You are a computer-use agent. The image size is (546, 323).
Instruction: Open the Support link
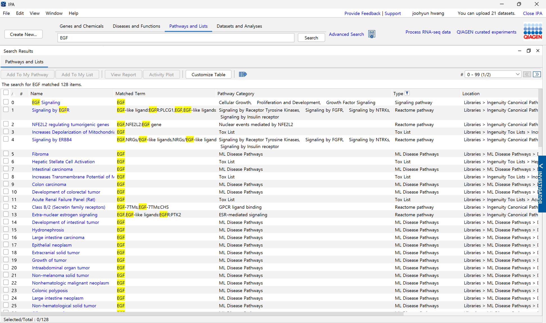392,13
